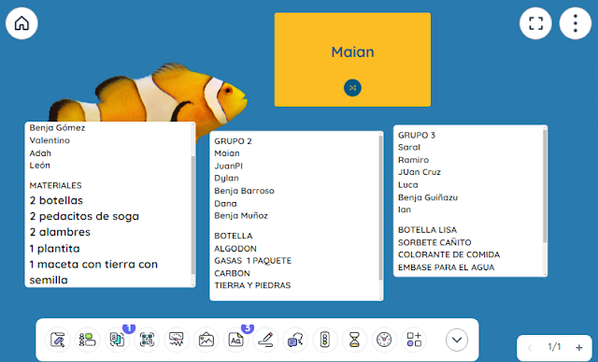
Task: Click the scrollbar in the GRUPO 2 text box
Action: (x=380, y=209)
